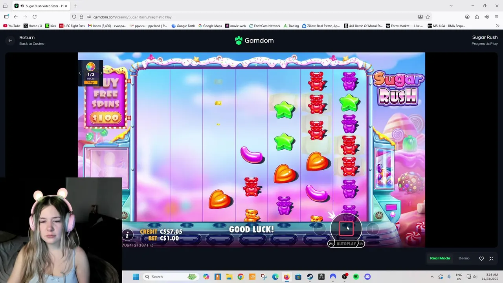Open Google Chrome from the taskbar
503x283 pixels.
pyautogui.click(x=240, y=277)
